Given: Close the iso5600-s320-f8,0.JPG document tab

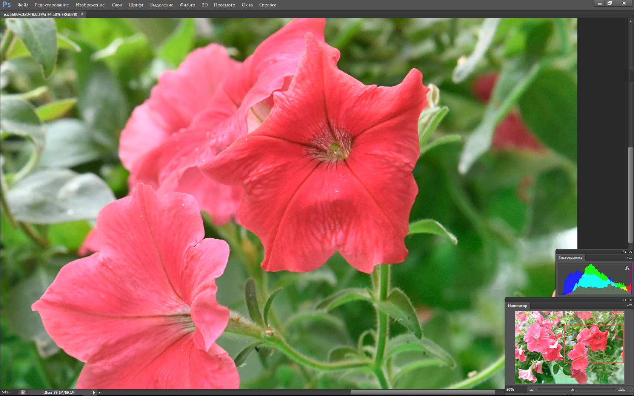Looking at the screenshot, I should pyautogui.click(x=82, y=14).
